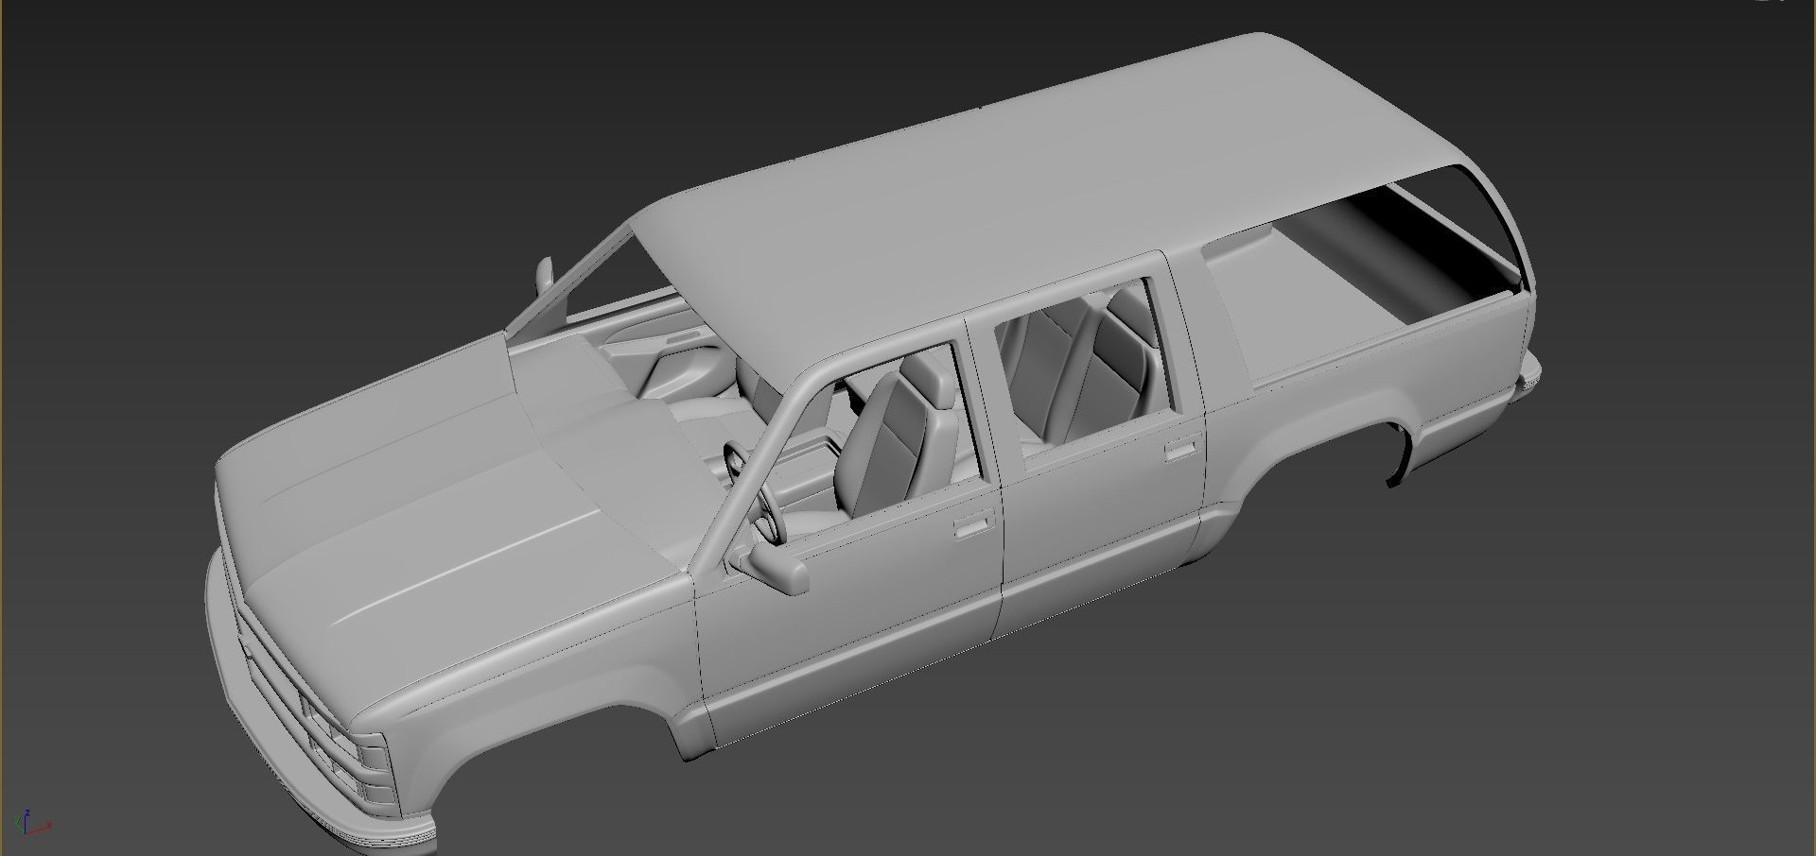Image resolution: width=1816 pixels, height=856 pixels.
Task: Select the front door handle
Action: point(973,524)
